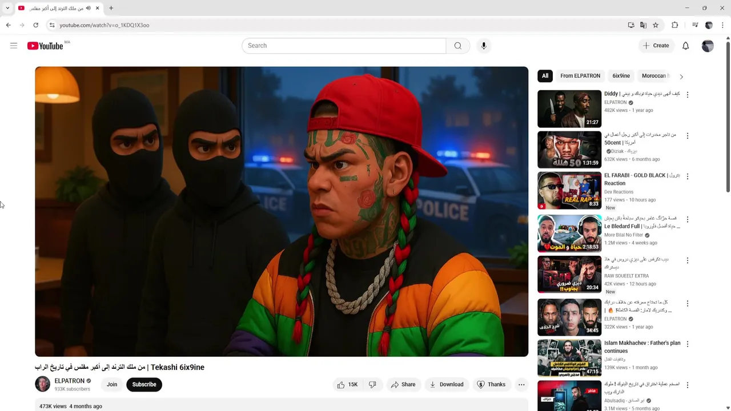Image resolution: width=731 pixels, height=411 pixels.
Task: Select the From ELPATRON chip
Action: (x=580, y=76)
